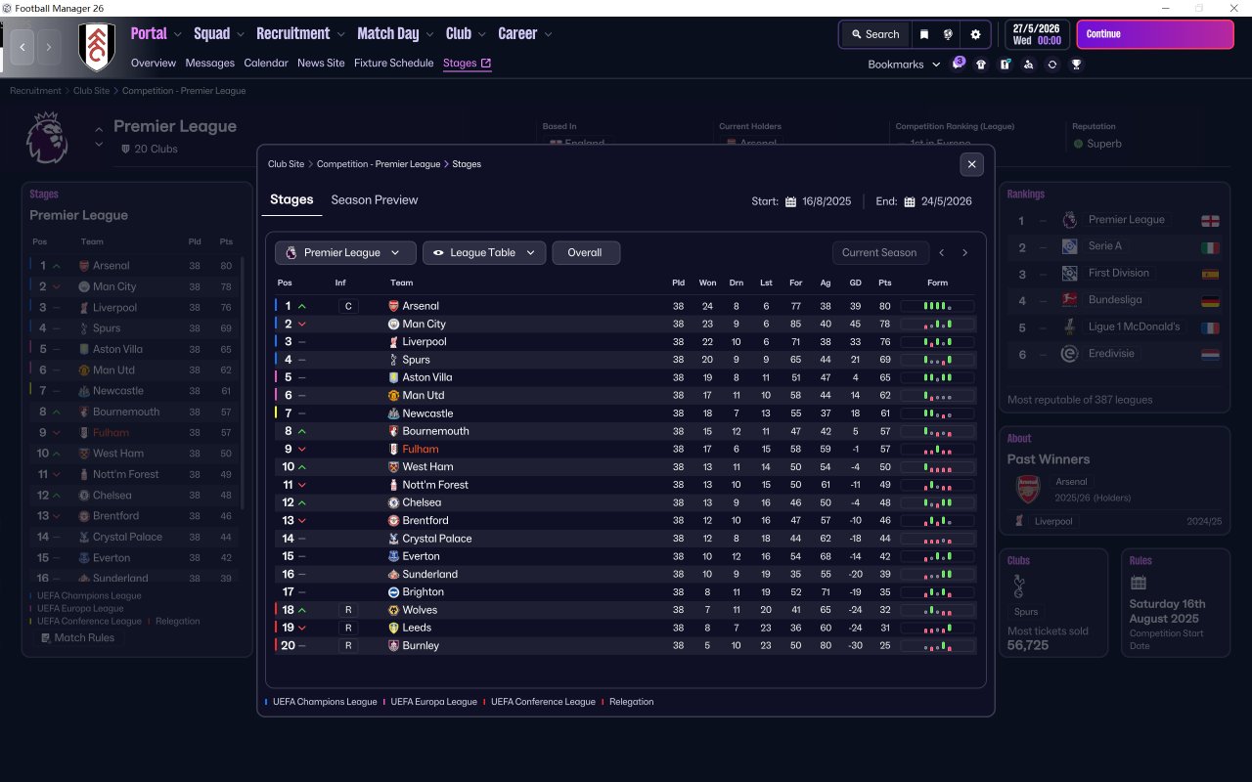Screen dimensions: 1252x782
Task: Click the End date value 24/5/2026
Action: pos(947,202)
